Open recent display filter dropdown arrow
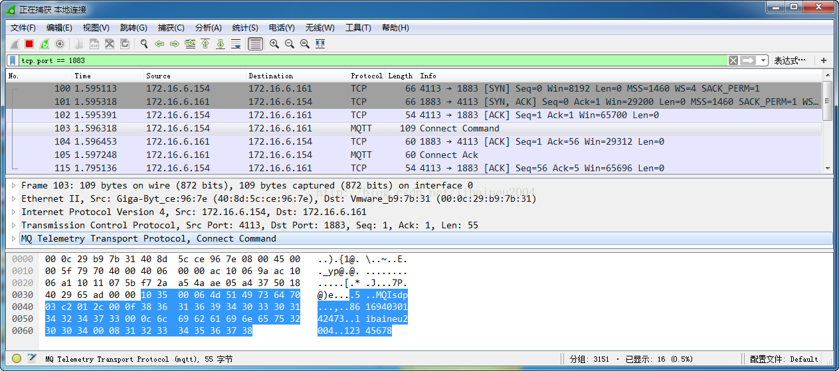The width and height of the screenshot is (839, 371). click(x=763, y=60)
